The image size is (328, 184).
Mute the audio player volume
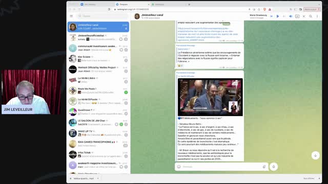(x=291, y=16)
